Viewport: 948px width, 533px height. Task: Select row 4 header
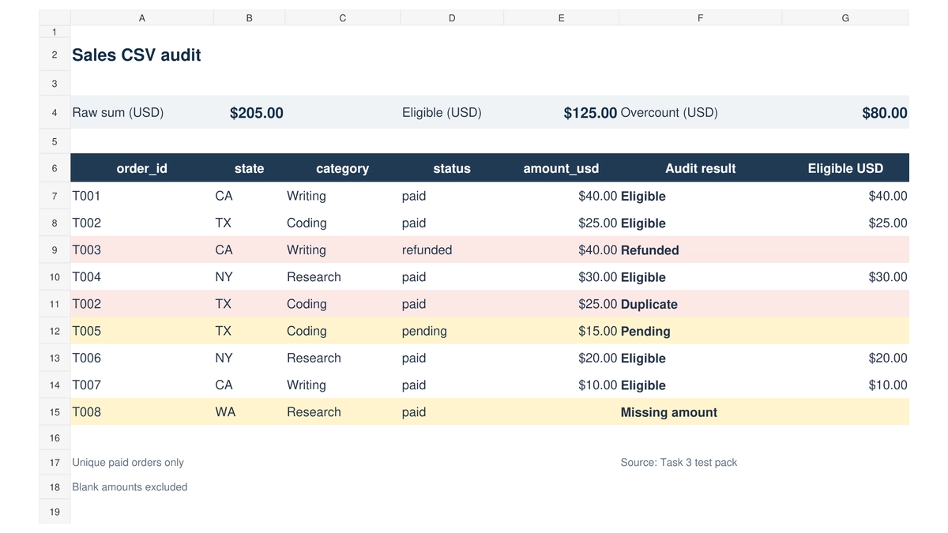[55, 113]
